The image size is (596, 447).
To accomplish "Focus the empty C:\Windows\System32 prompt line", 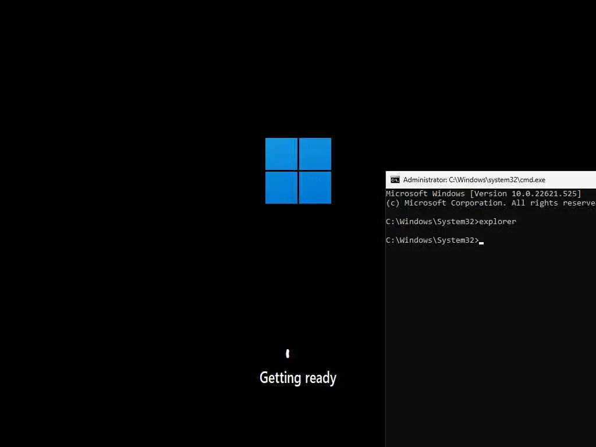I will (x=434, y=240).
